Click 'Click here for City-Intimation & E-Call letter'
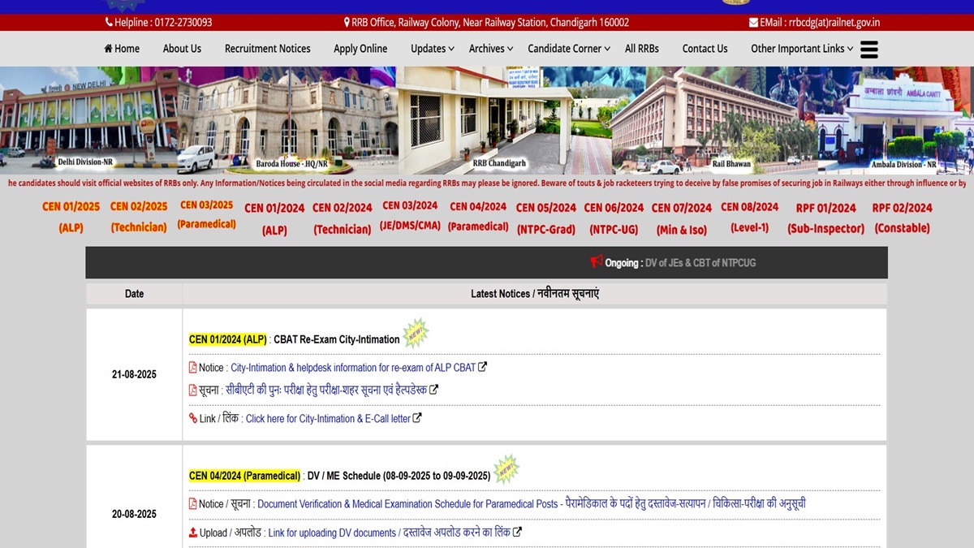974x548 pixels. (x=328, y=419)
